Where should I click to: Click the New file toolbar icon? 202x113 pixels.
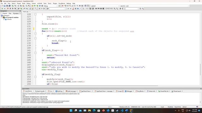(2, 6)
